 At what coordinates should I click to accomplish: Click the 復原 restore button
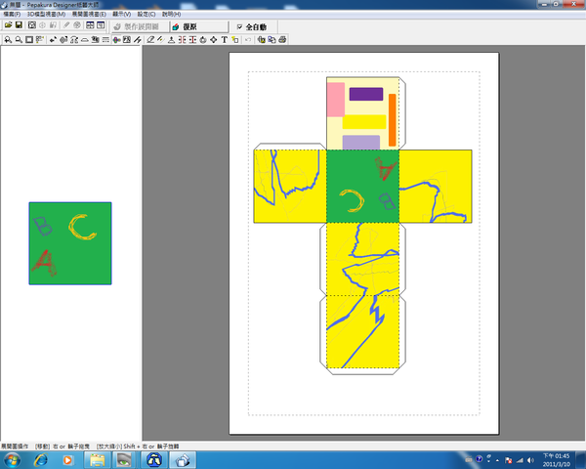pos(199,26)
